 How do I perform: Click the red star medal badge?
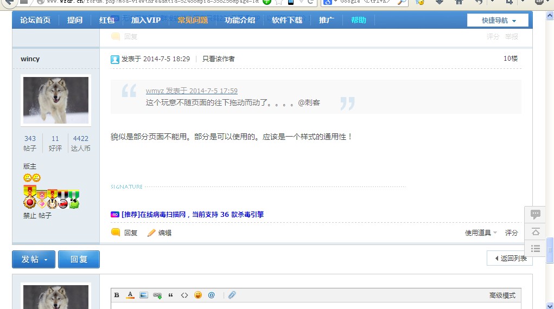30,197
